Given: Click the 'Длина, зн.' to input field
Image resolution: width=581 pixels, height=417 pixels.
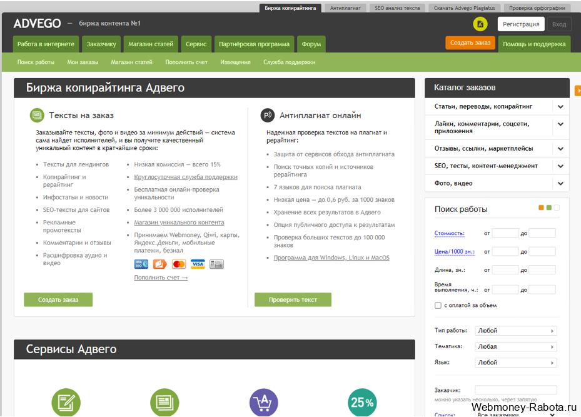Looking at the screenshot, I should 542,269.
